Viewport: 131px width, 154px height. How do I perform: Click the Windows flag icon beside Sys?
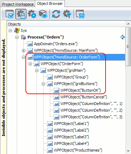(x=17, y=30)
